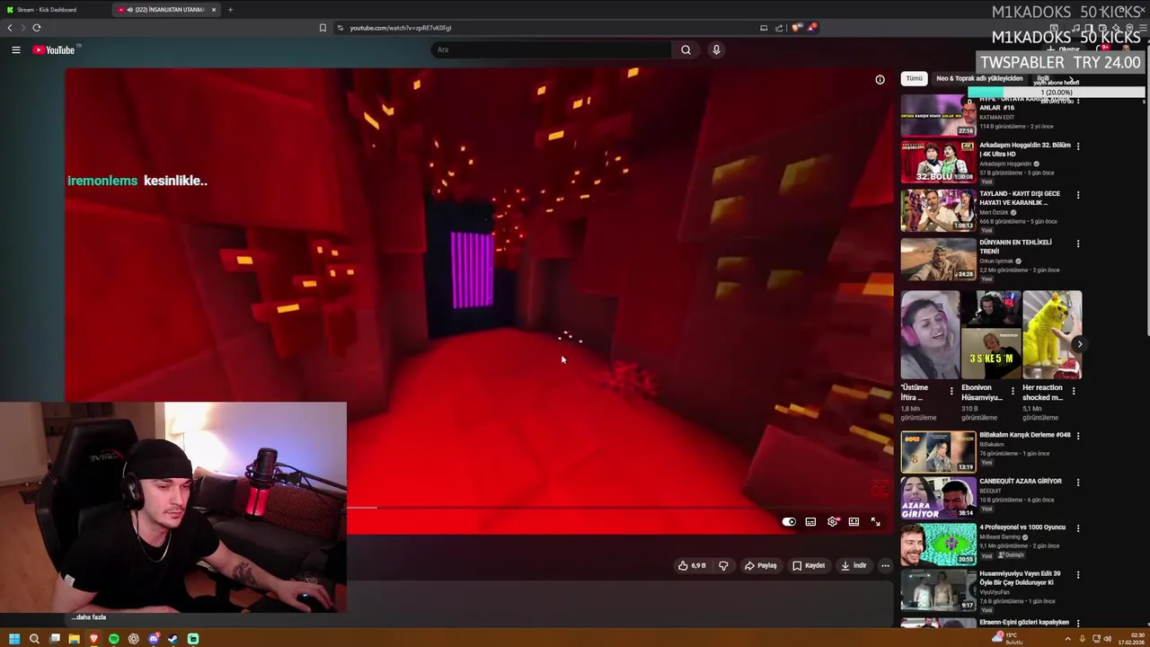Open the 'Ebonivon Hüsamviyu' Short
1150x647 pixels.
click(x=991, y=334)
